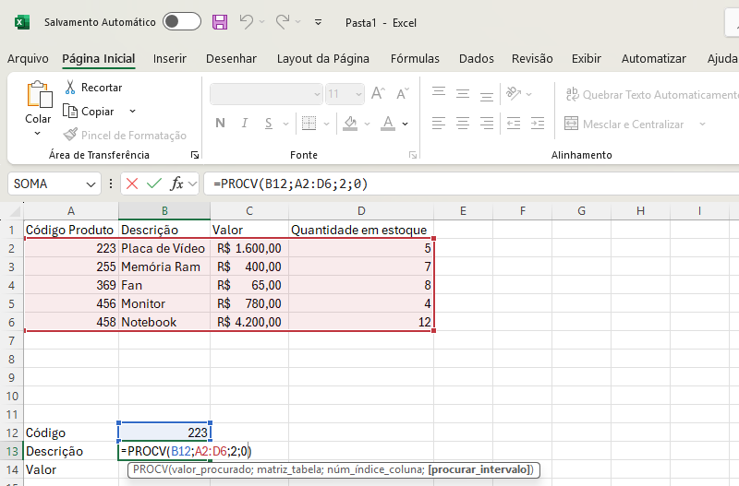Toggle Bold (N) formatting
Screen dimensions: 739x486
pyautogui.click(x=220, y=124)
